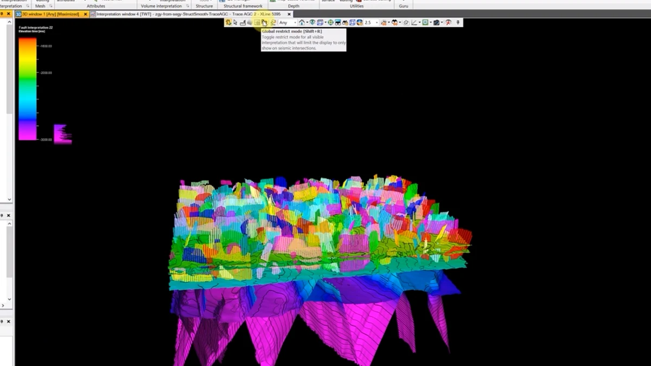The height and width of the screenshot is (366, 651).
Task: Click the Structural framework ribbon label
Action: 243,6
